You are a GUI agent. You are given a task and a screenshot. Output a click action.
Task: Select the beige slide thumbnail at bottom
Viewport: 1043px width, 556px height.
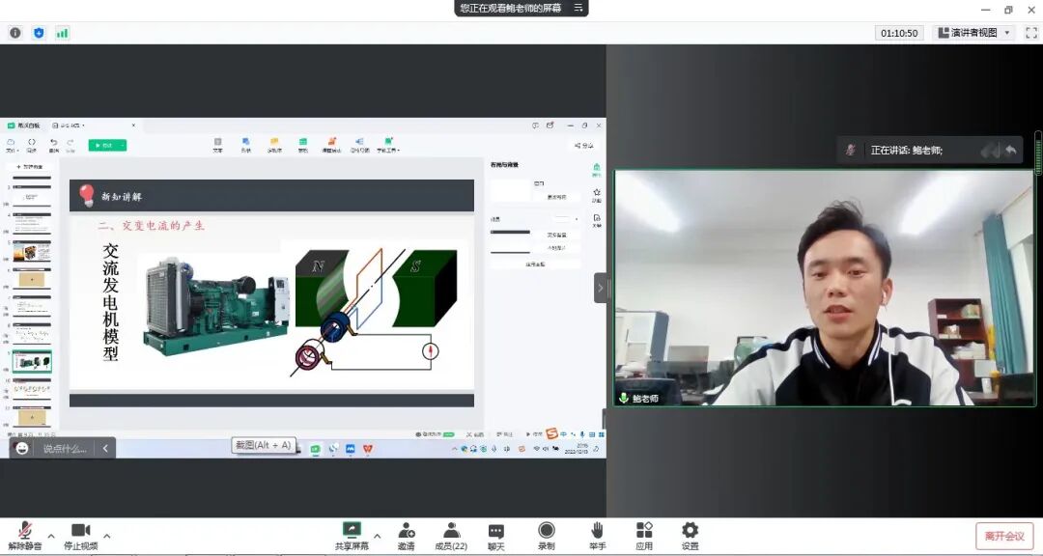point(31,417)
